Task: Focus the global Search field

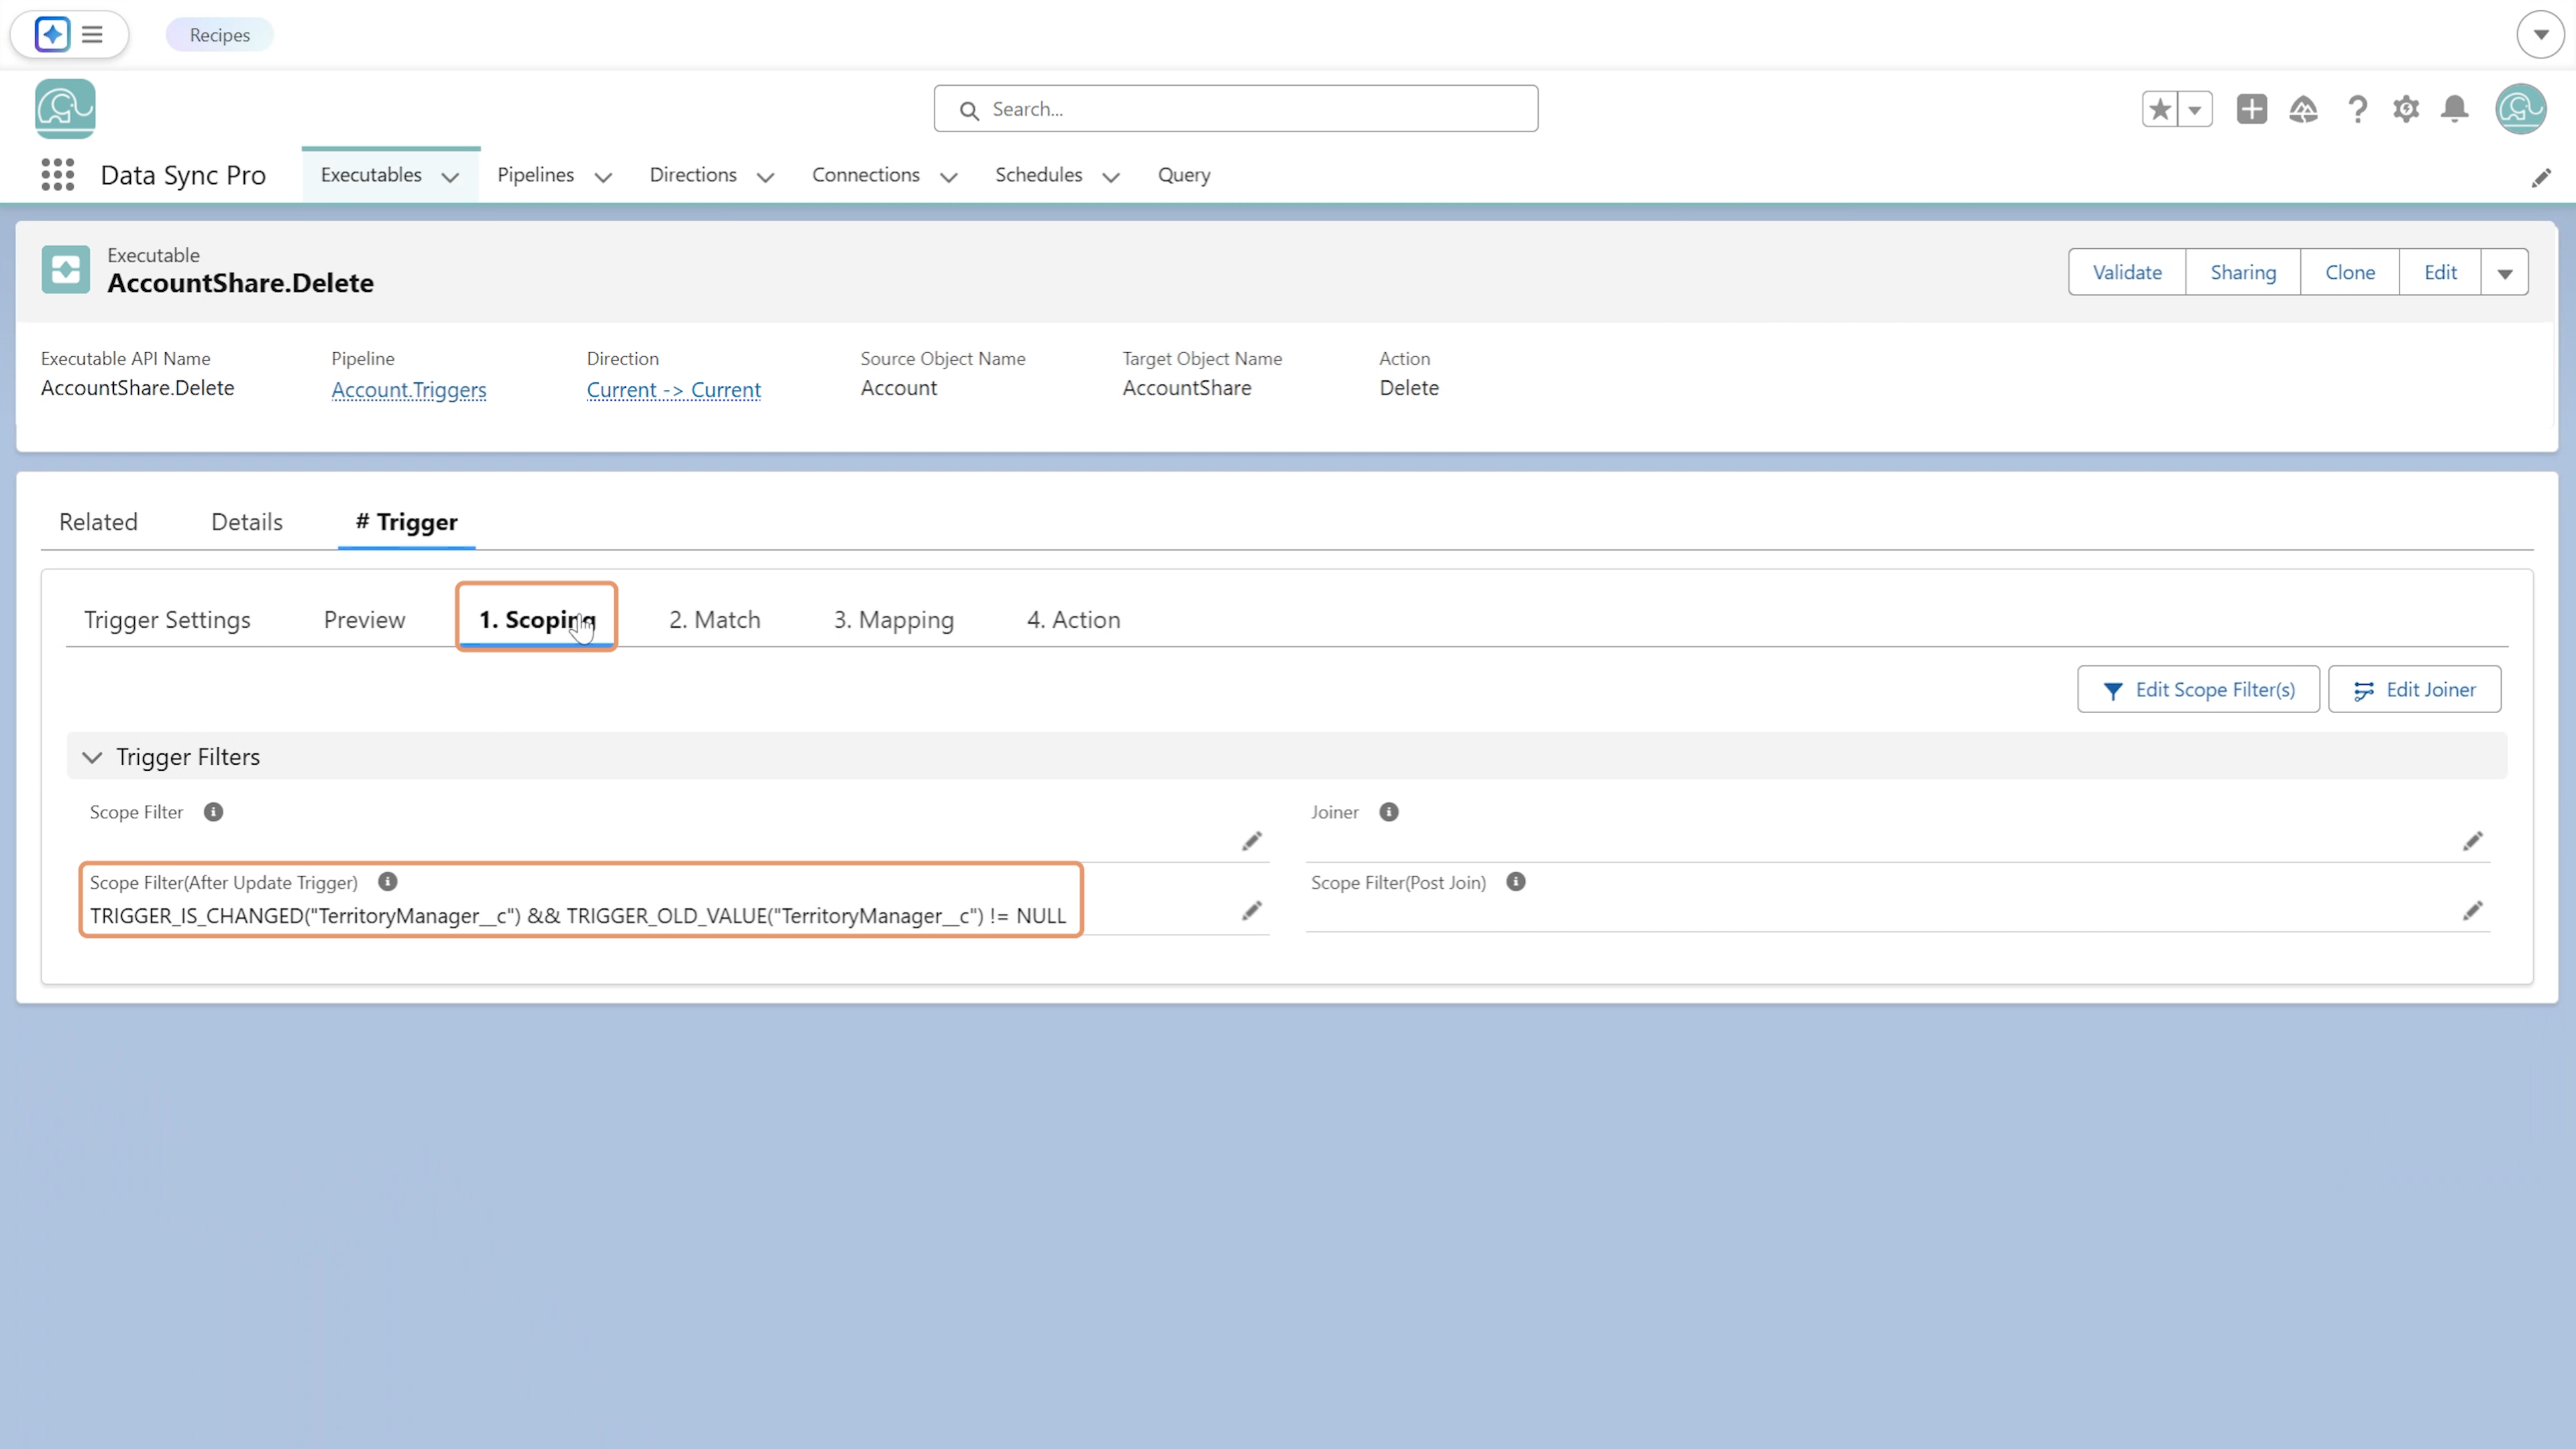Action: (1236, 109)
